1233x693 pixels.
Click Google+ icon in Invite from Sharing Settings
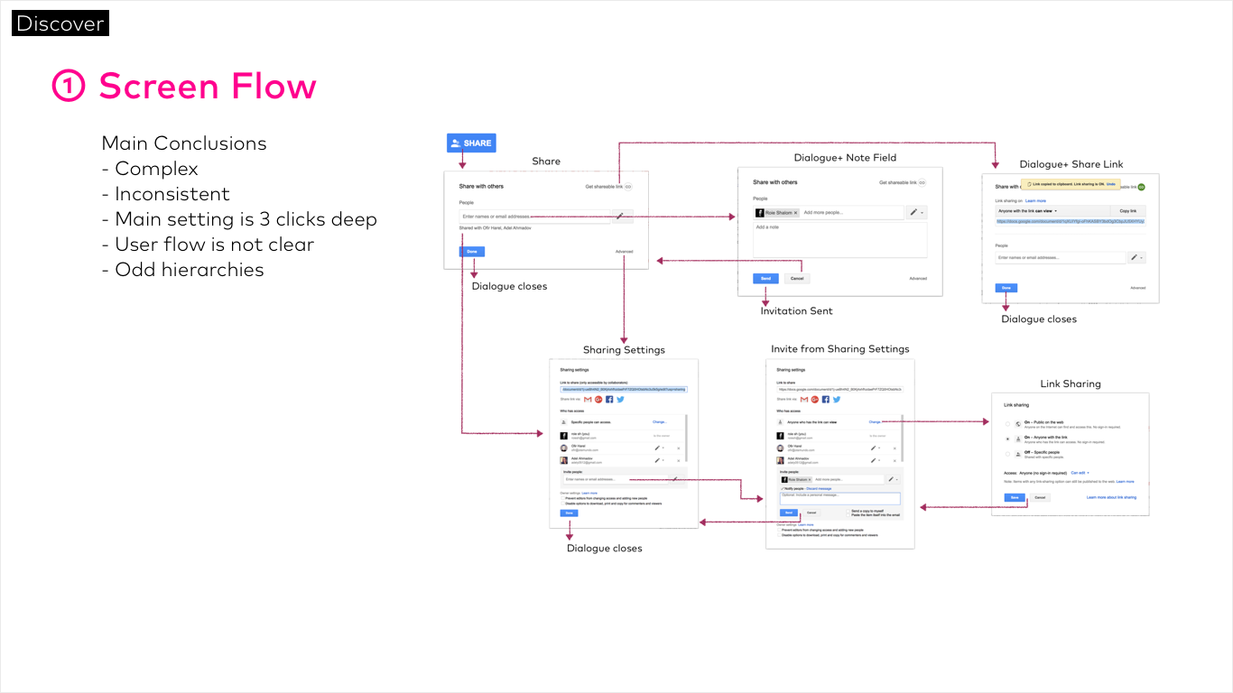pos(815,400)
